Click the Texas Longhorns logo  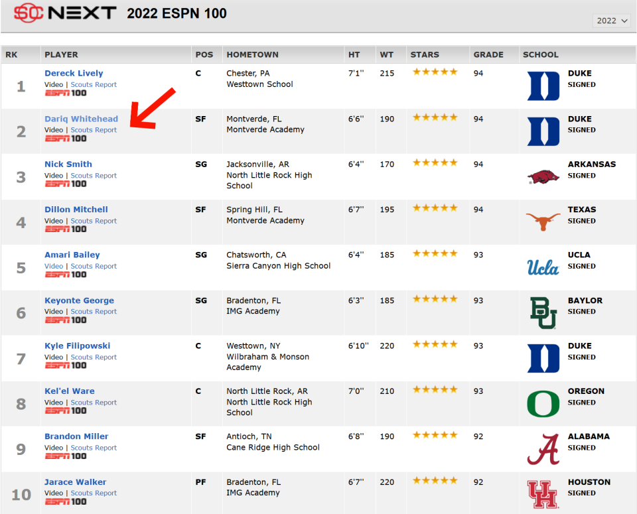point(543,222)
